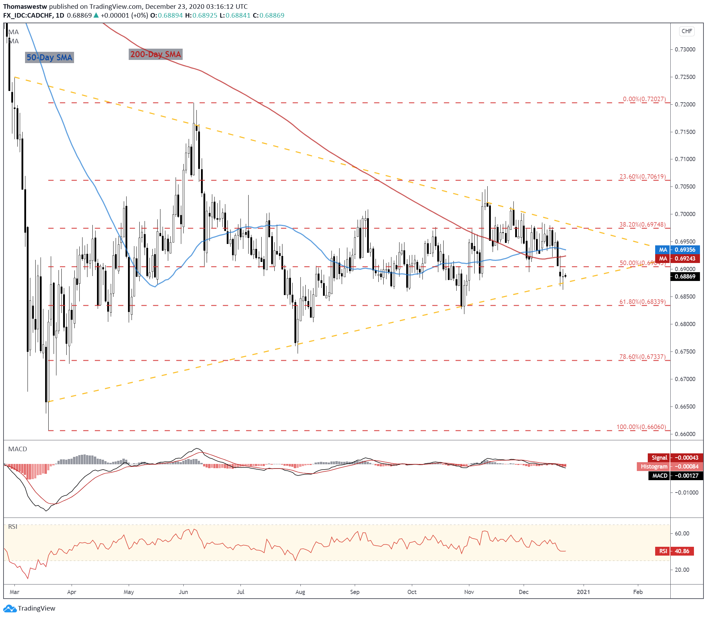Click the 78.60%(0.67337) Fibonacci label
Image resolution: width=707 pixels, height=618 pixels.
(x=642, y=357)
